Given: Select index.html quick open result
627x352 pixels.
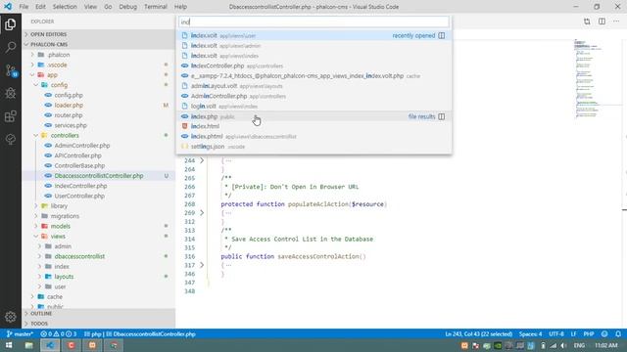Looking at the screenshot, I should point(313,126).
